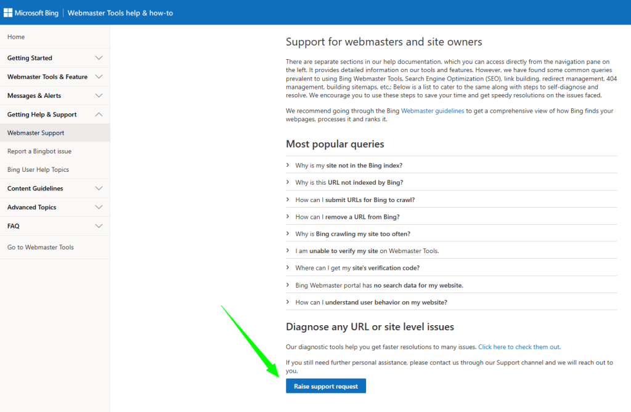Expand the Advanced Topics section
This screenshot has height=412, width=631.
(99, 208)
